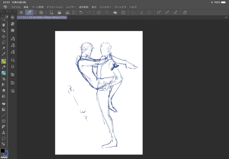Open the 選択範囲 menu

pyautogui.click(x=84, y=7)
